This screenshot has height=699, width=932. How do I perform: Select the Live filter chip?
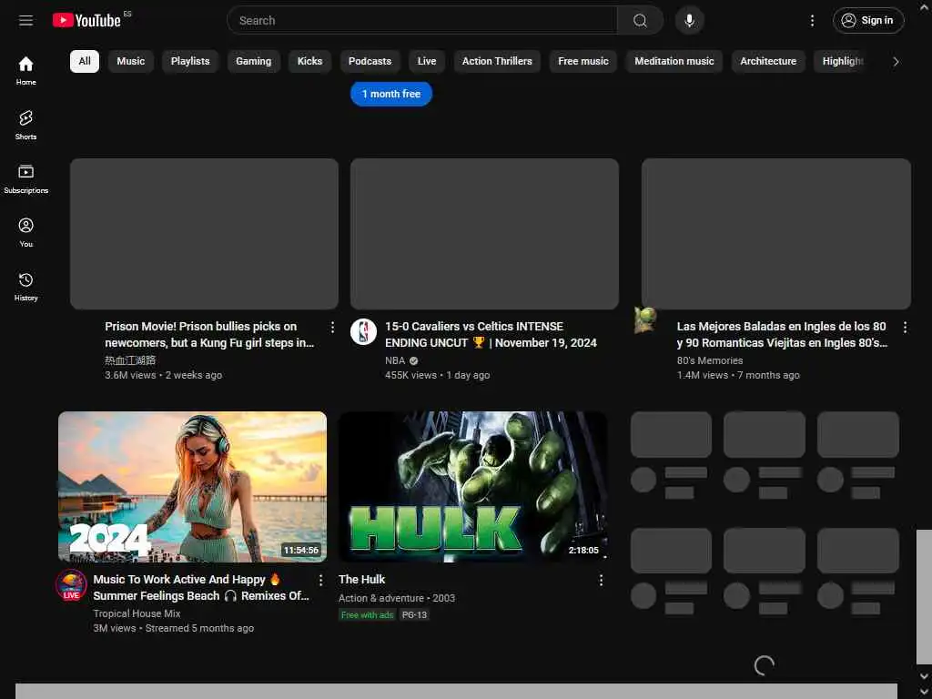[x=427, y=61]
